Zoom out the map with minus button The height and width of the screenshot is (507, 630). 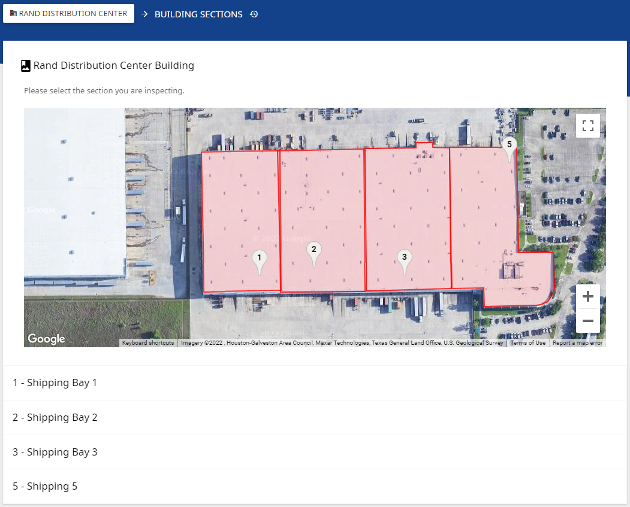[x=588, y=320]
